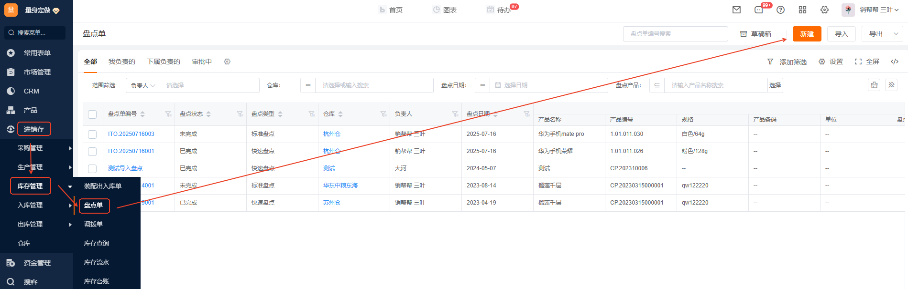Toggle the select-all checkbox in the table header

pos(92,114)
